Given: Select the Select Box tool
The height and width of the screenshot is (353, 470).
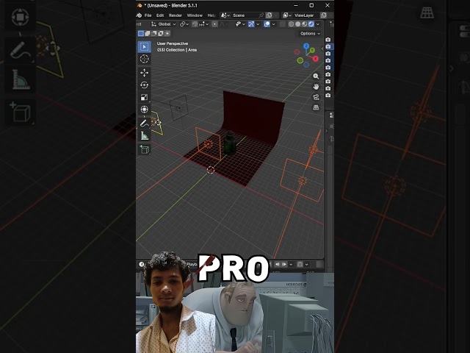Looking at the screenshot, I should tap(144, 47).
